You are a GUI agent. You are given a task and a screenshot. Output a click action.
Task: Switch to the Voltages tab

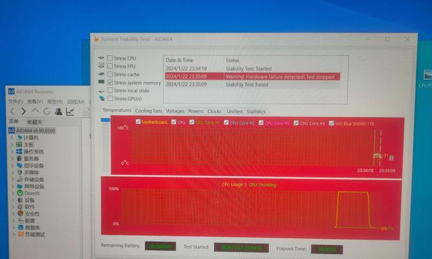(x=175, y=111)
